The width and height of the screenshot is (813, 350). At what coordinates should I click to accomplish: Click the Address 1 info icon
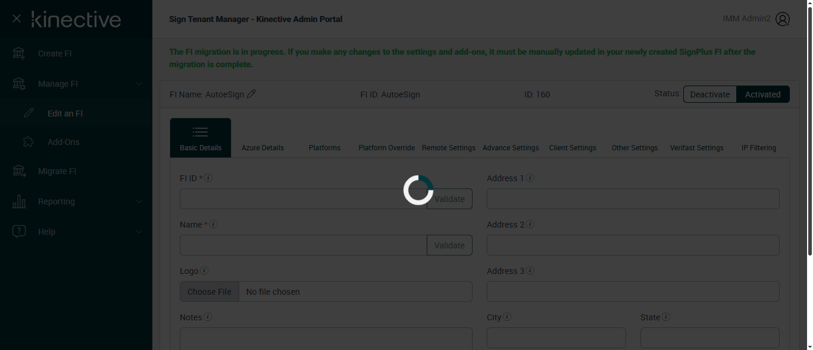tap(530, 178)
